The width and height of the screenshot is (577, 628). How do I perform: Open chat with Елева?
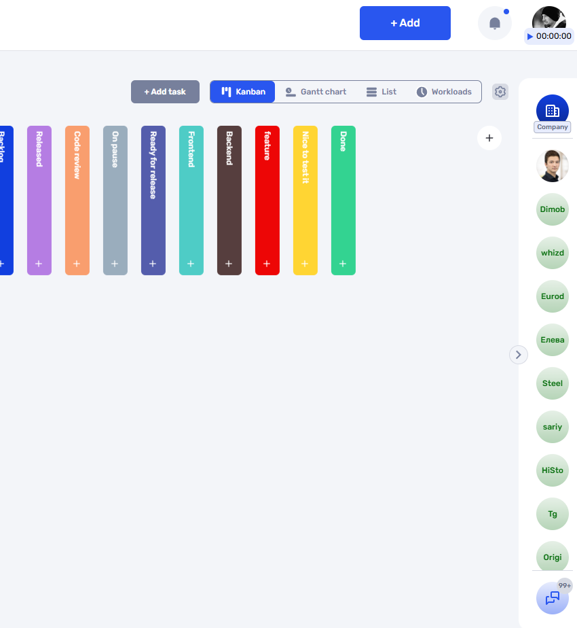click(552, 340)
